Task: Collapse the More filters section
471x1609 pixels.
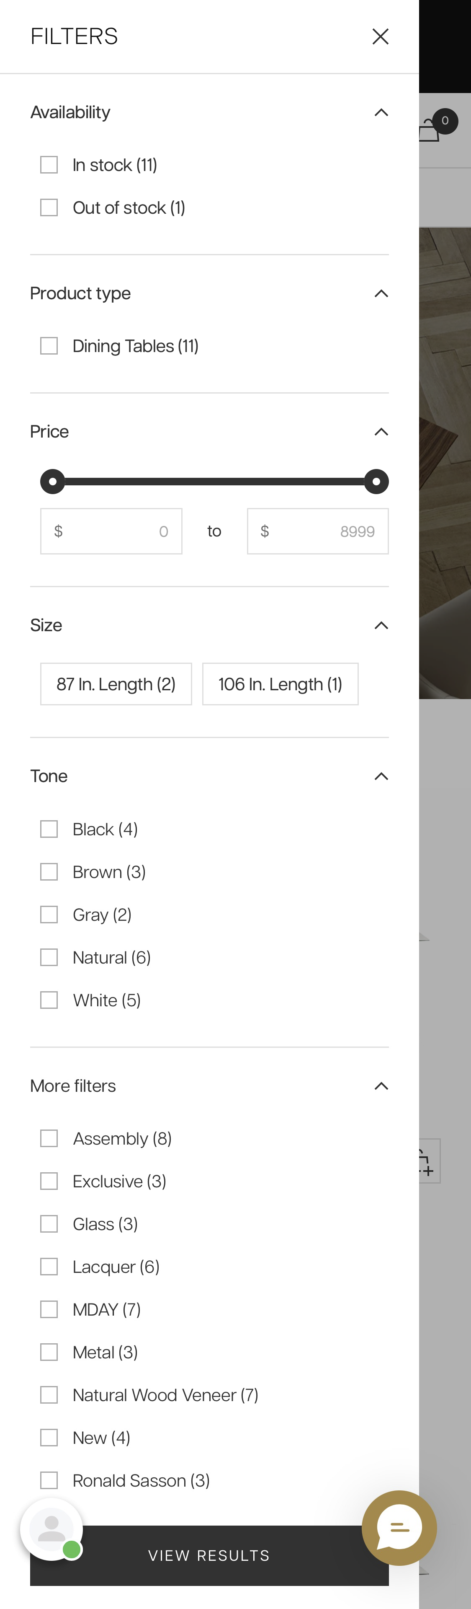Action: (x=381, y=1086)
